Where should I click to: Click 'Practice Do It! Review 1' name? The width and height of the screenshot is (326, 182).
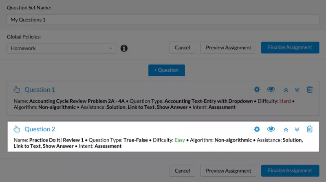pos(56,140)
